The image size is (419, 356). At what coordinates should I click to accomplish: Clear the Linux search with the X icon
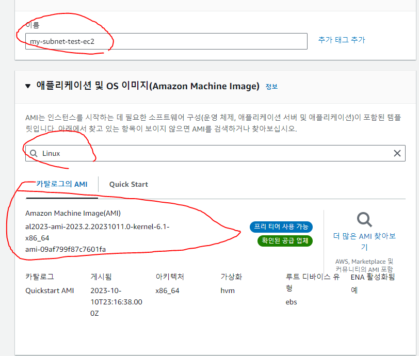pyautogui.click(x=397, y=153)
